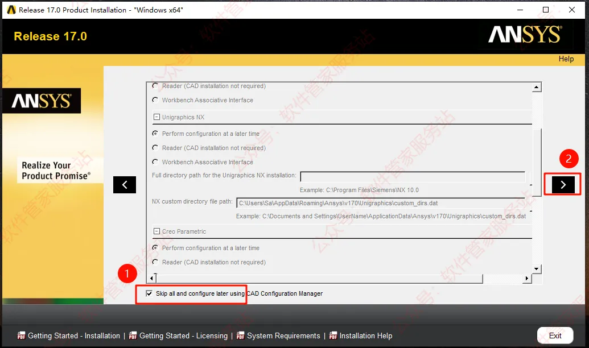Collapse the Creo Parametric section

pos(156,231)
